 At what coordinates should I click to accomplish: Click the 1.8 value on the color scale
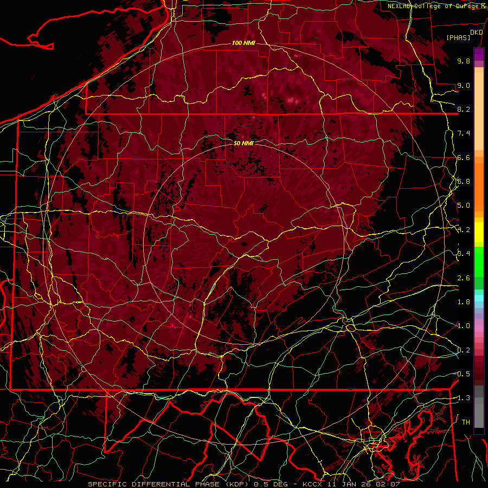point(464,302)
